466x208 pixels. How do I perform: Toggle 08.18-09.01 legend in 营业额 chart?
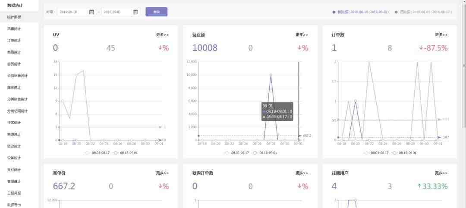click(x=264, y=153)
